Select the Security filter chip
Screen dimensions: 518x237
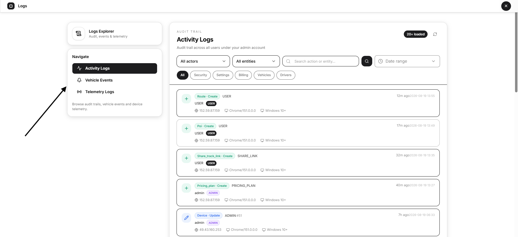click(x=200, y=75)
